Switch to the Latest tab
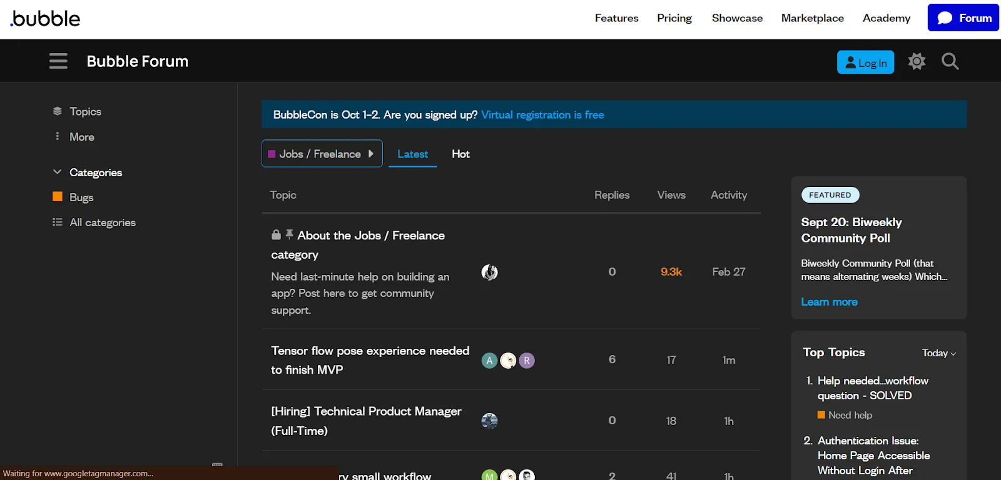The height and width of the screenshot is (480, 1001). 412,154
